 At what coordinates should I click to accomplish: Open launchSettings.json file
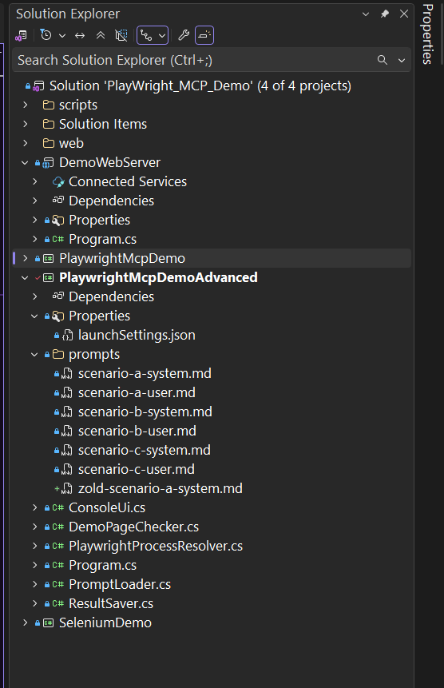click(x=137, y=336)
